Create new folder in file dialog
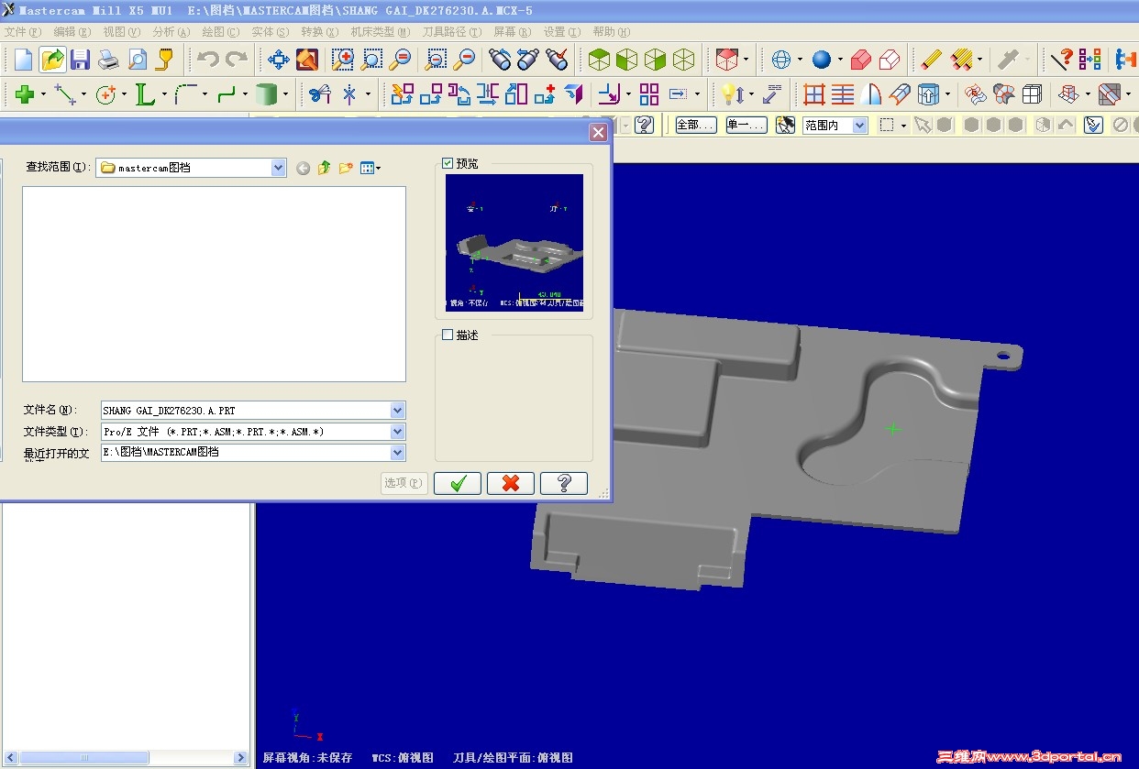Viewport: 1139px width, 769px height. (346, 168)
